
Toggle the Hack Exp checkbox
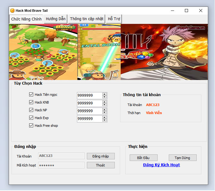(x=31, y=118)
